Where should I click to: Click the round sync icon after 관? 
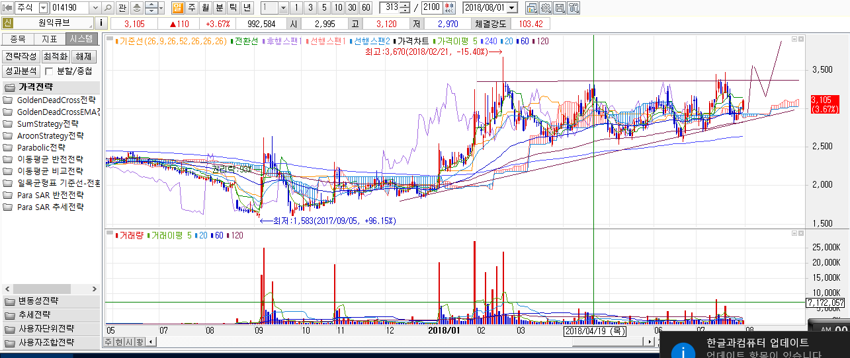(137, 8)
